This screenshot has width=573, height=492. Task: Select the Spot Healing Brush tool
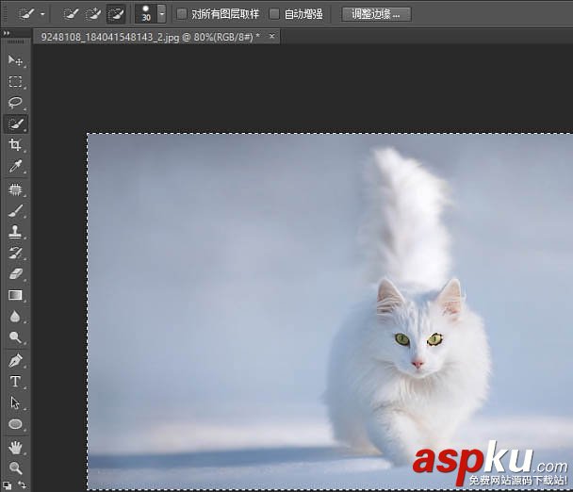[15, 189]
